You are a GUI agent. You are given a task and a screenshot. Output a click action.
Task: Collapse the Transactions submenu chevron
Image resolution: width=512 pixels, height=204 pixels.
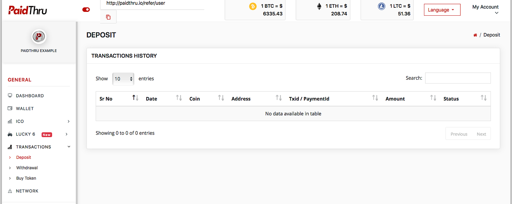coord(69,147)
